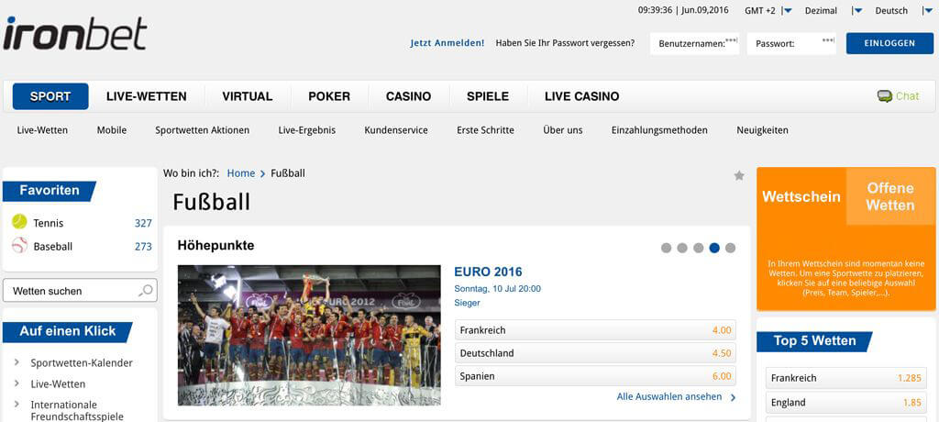Select the active fourth Höhepunkte carousel dot
Screen dimensions: 939x422
[x=714, y=249]
